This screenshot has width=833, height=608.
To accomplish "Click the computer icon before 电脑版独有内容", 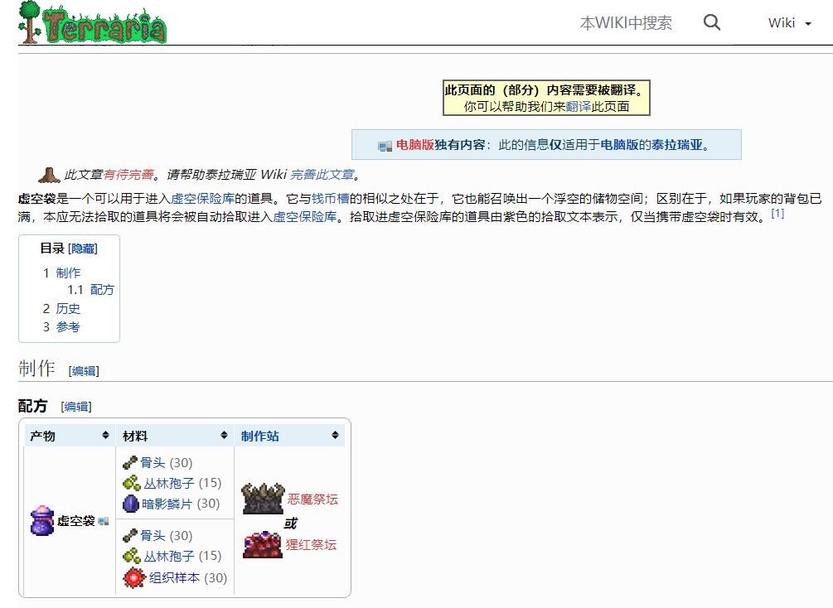I will click(x=385, y=146).
